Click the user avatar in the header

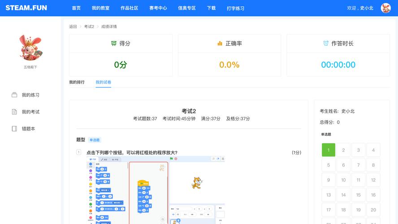[x=385, y=8]
